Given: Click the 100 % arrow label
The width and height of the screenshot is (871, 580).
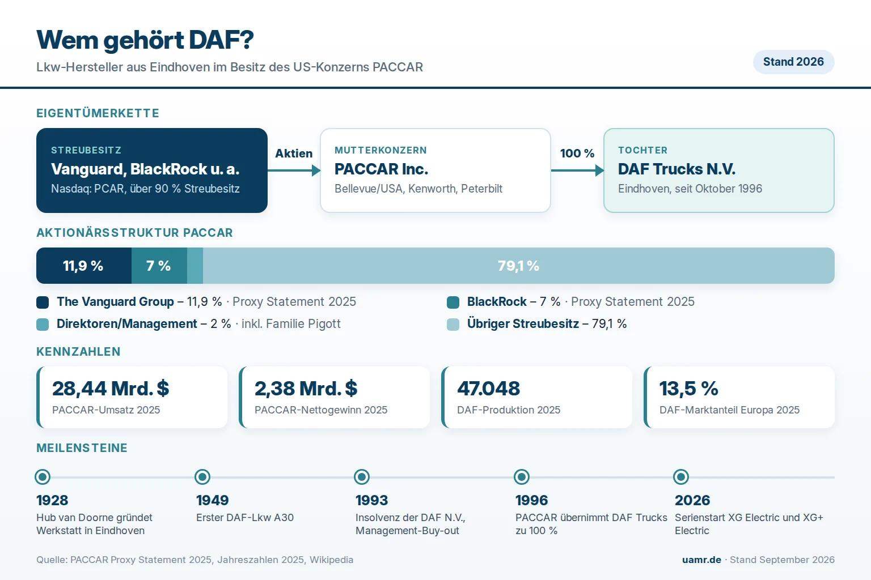Looking at the screenshot, I should coord(577,153).
